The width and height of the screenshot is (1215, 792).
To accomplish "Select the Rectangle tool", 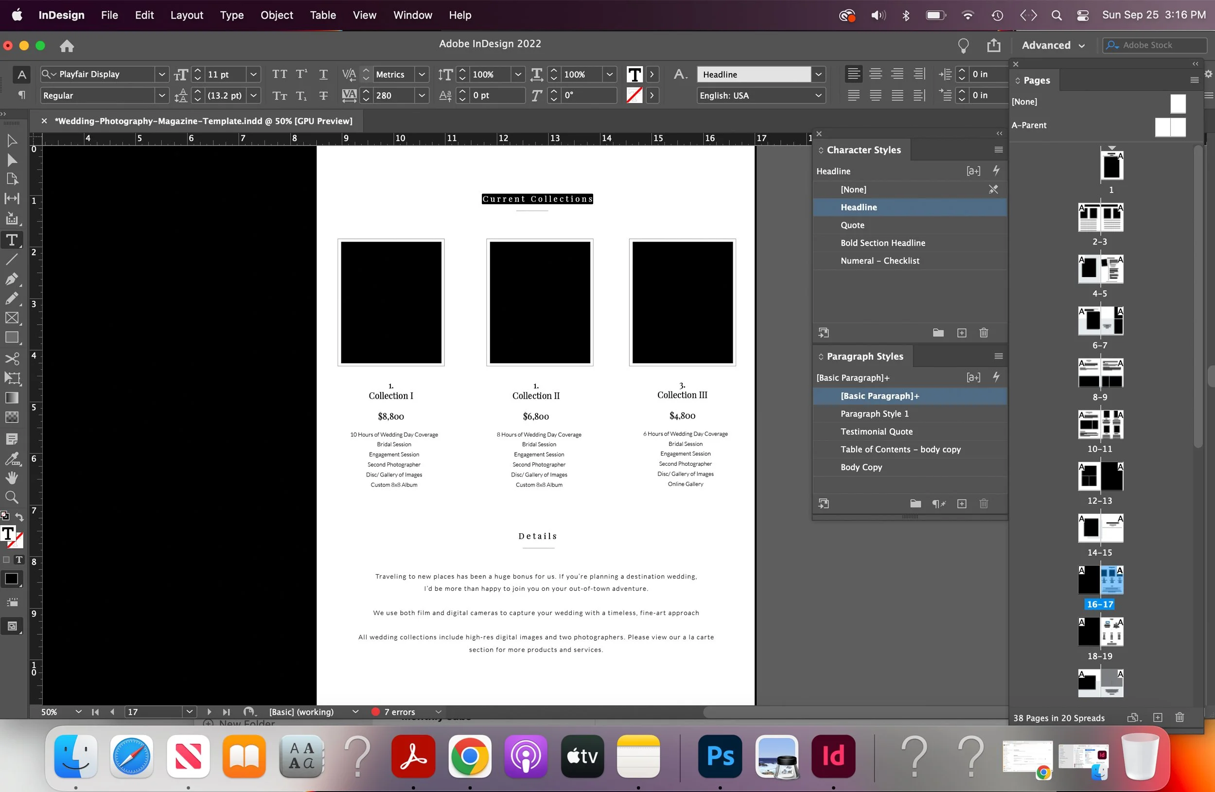I will 12,337.
